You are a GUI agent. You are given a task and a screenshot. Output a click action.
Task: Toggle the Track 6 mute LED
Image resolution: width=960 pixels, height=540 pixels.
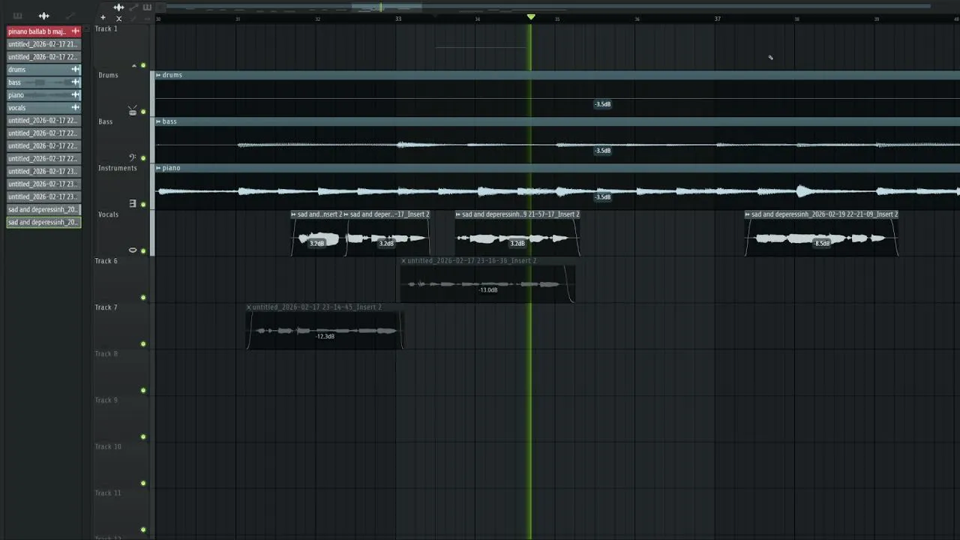pyautogui.click(x=143, y=298)
